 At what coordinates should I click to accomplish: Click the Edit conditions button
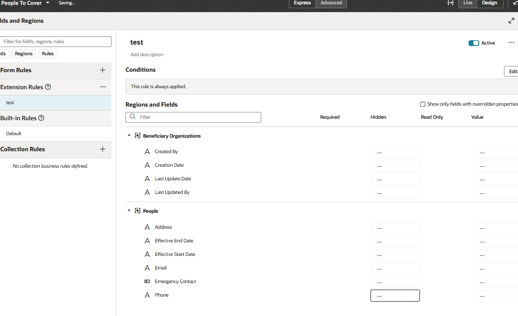pyautogui.click(x=511, y=71)
